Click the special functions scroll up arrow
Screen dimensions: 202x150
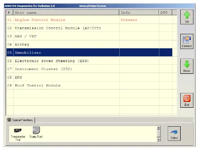(159, 128)
